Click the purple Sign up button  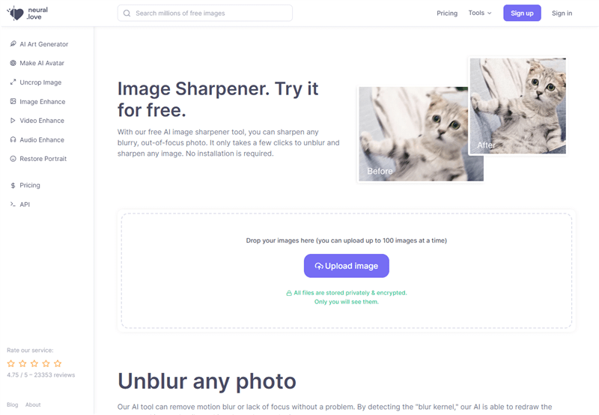[x=522, y=13]
